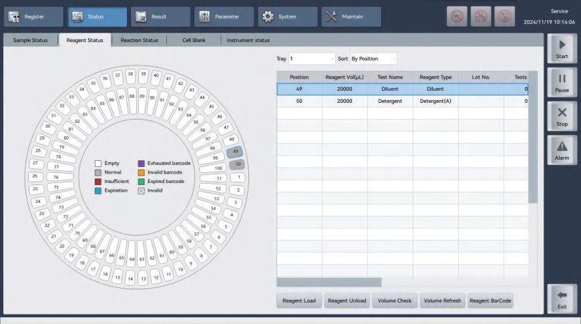Open the Sort By Position dropdown
Image resolution: width=581 pixels, height=324 pixels.
coord(373,59)
